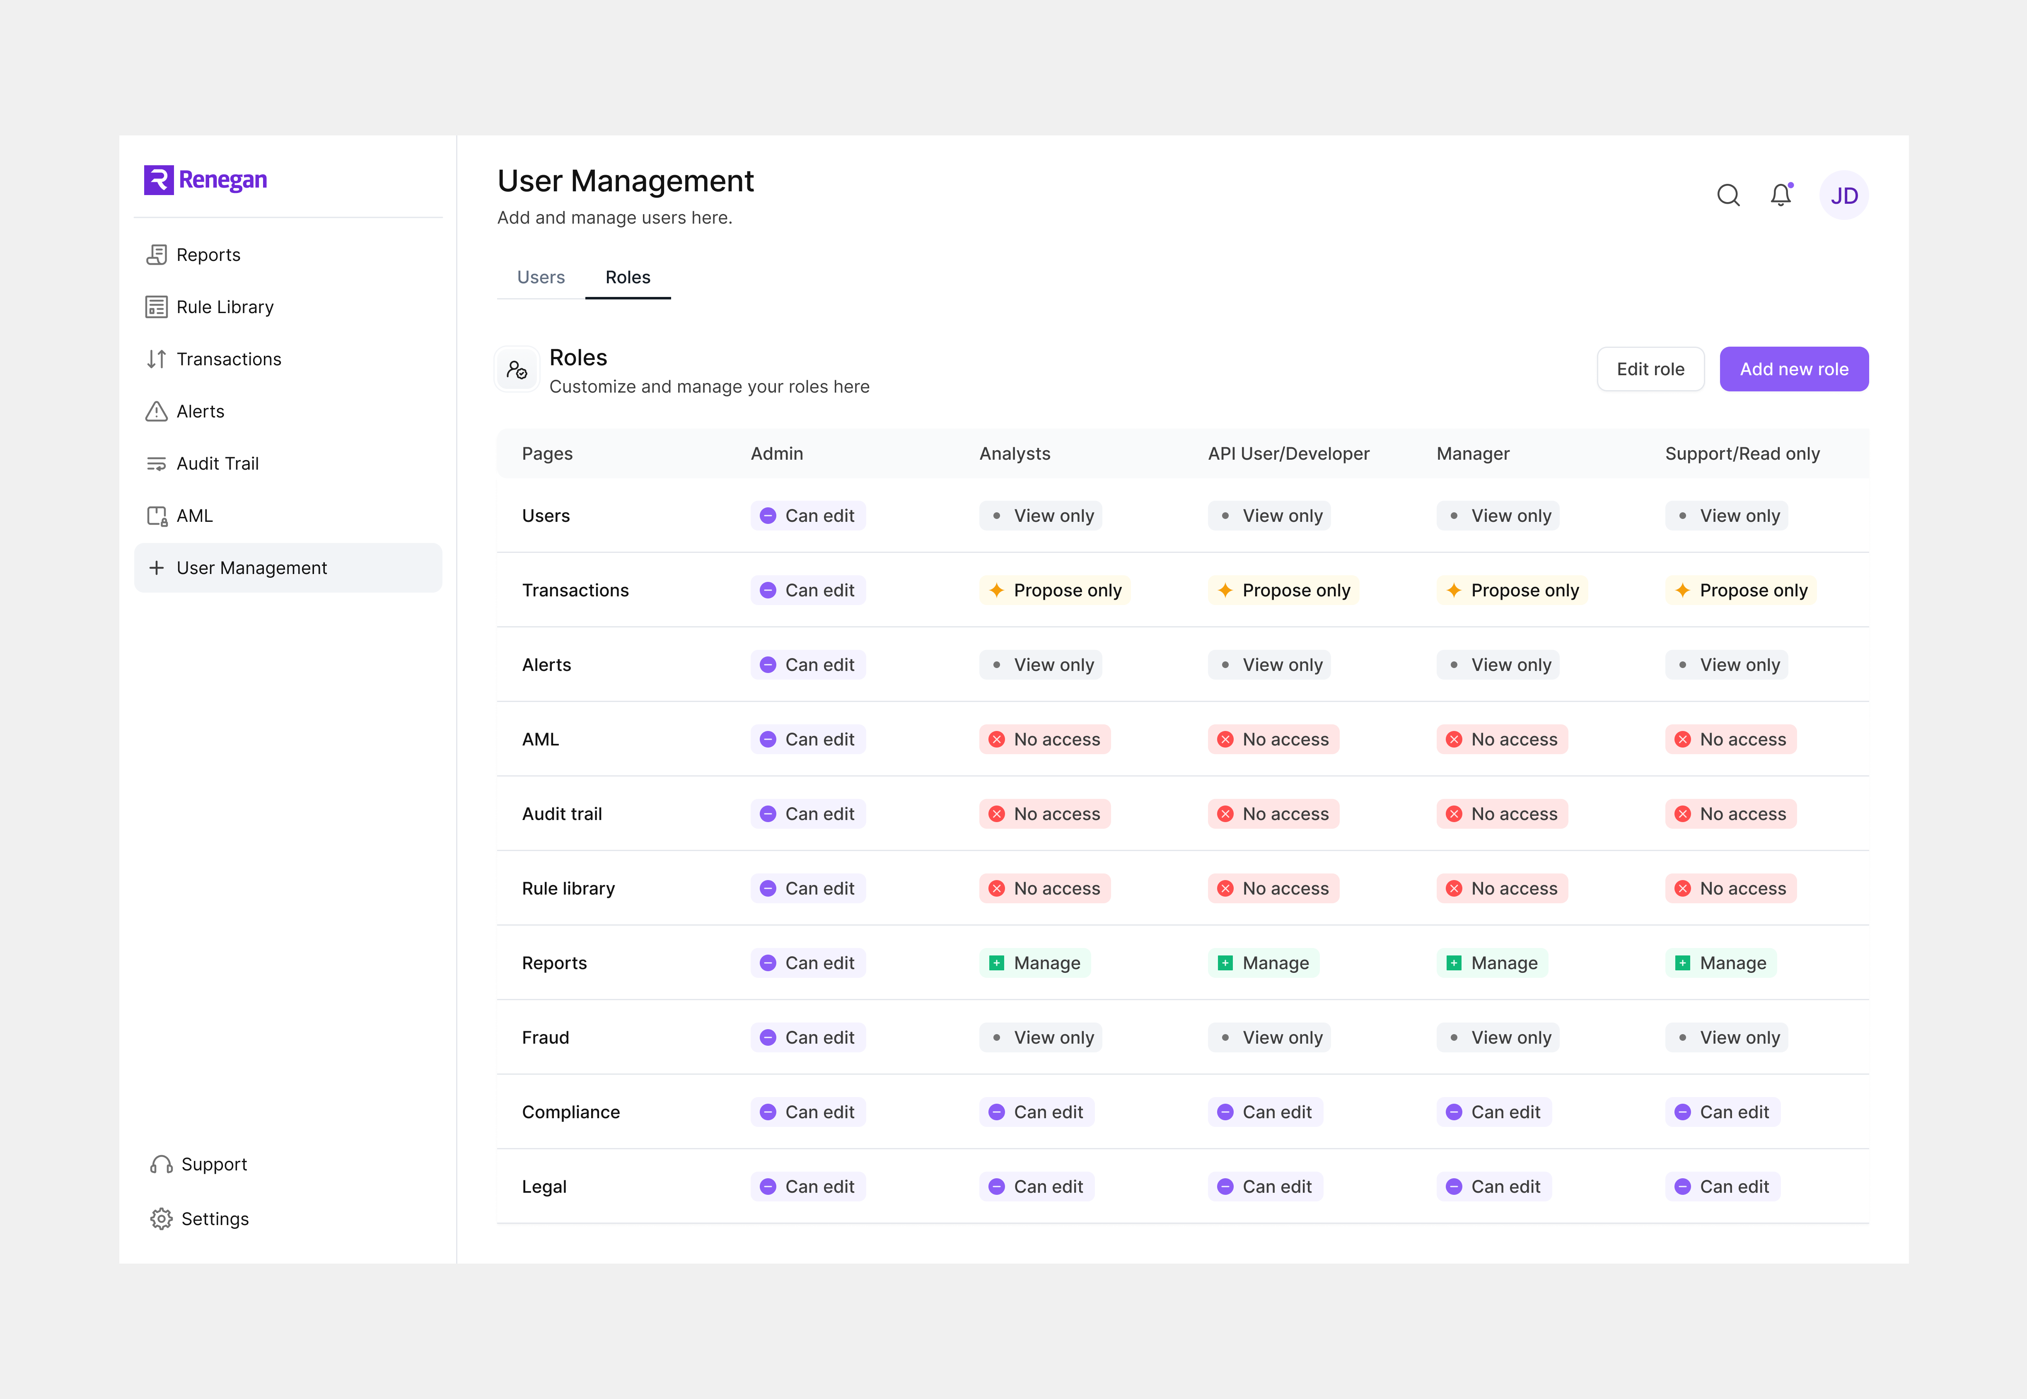Click the Reports sidebar icon
2027x1399 pixels.
[157, 255]
